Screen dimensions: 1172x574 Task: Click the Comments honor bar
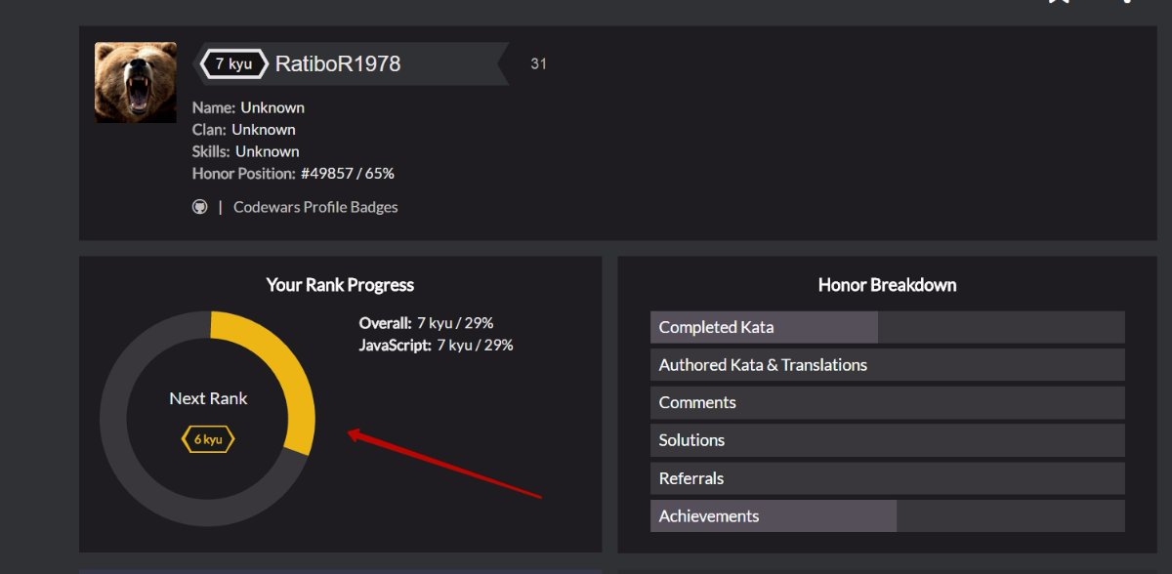[x=887, y=402]
